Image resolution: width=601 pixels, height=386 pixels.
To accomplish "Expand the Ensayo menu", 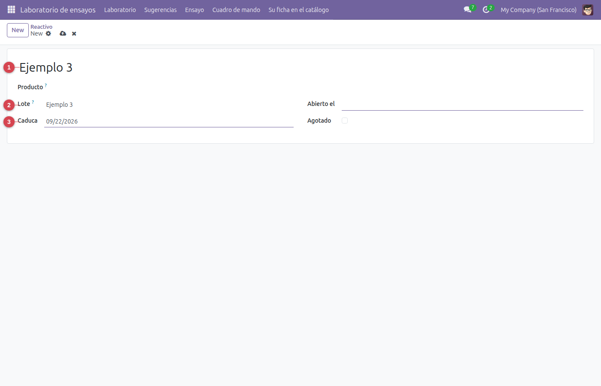I will (x=194, y=9).
